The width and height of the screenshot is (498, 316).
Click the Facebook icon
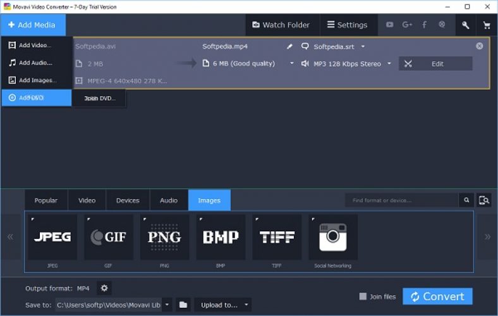coord(424,25)
